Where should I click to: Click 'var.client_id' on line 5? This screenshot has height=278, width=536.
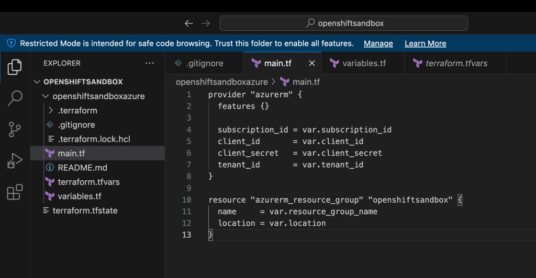point(332,142)
